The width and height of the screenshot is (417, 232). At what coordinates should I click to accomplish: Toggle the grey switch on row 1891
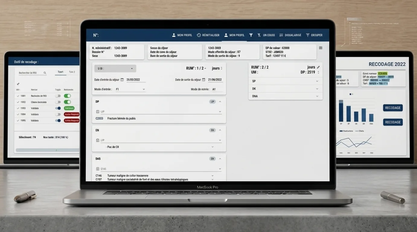pyautogui.click(x=58, y=96)
